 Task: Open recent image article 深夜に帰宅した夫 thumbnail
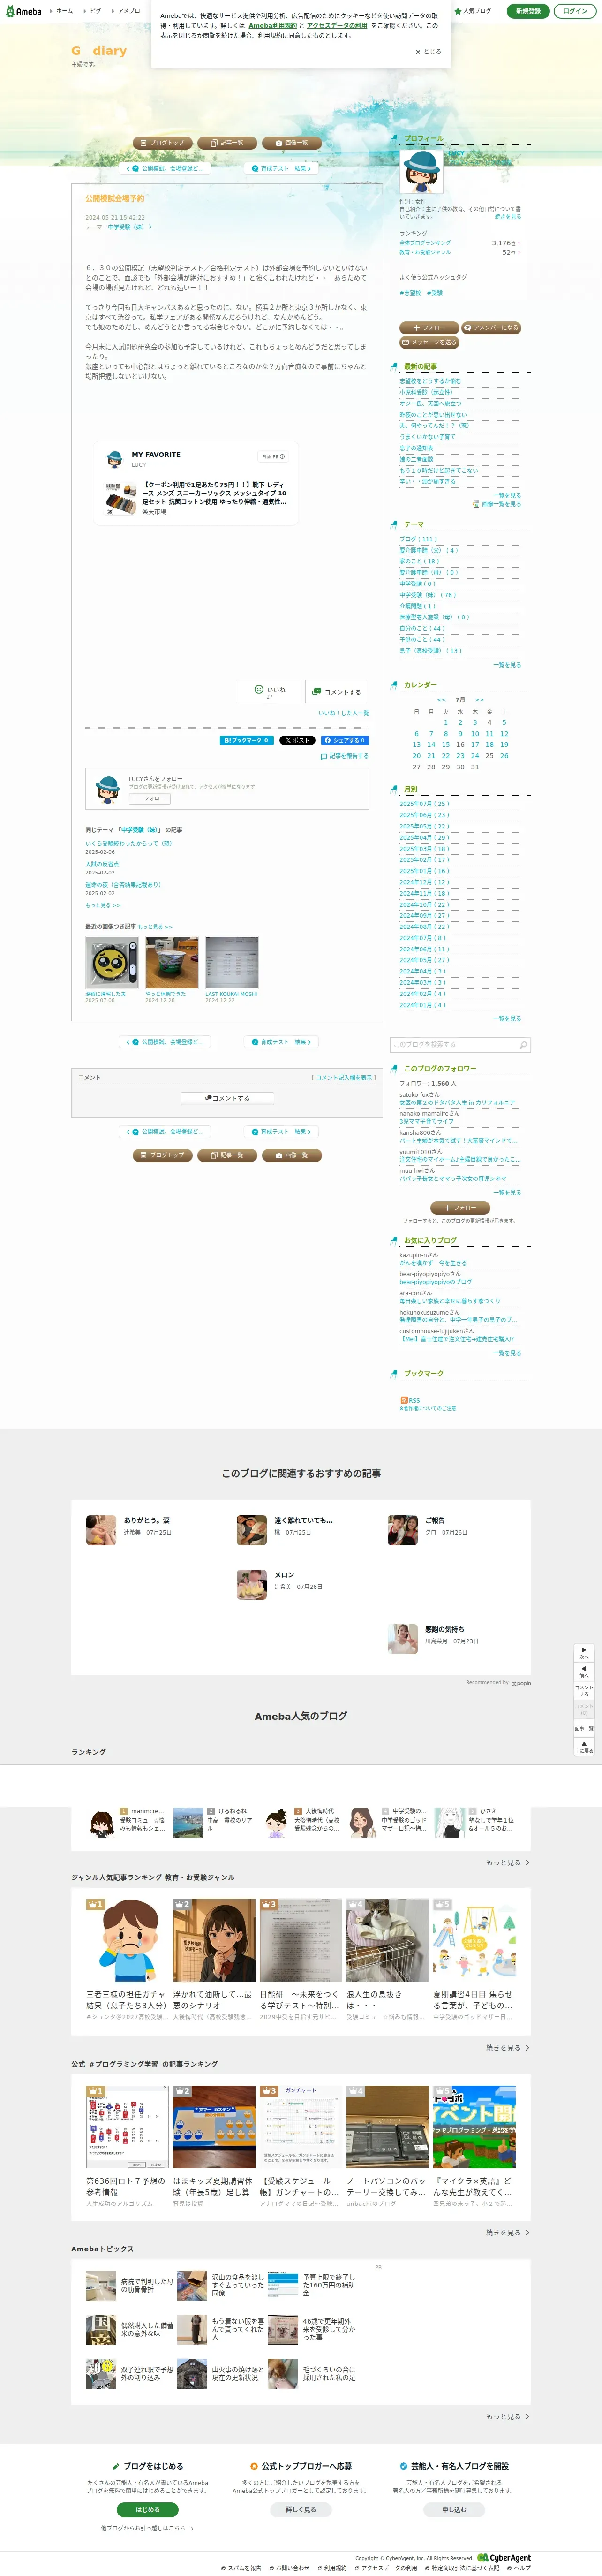click(x=111, y=963)
